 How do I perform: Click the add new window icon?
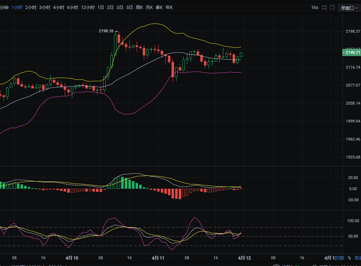[333, 8]
